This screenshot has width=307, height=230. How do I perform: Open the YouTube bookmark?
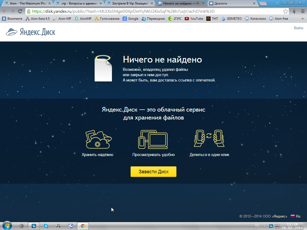point(194,19)
